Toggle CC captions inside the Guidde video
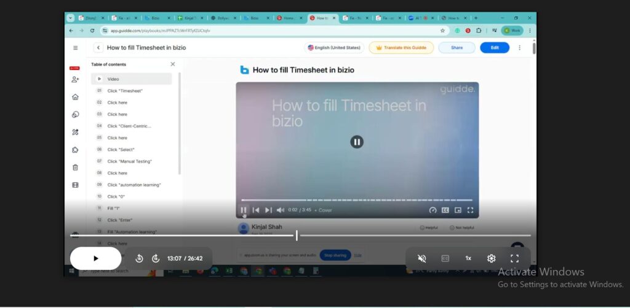The image size is (630, 308). pyautogui.click(x=445, y=210)
